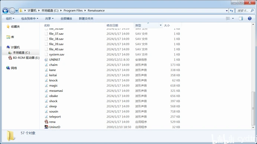Screen dimensions: 257x144
Task: Select the sousin audio file icon
Action: (46, 111)
